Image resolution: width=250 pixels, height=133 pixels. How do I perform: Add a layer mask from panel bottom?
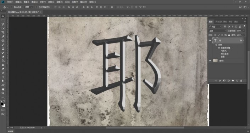[224, 81]
